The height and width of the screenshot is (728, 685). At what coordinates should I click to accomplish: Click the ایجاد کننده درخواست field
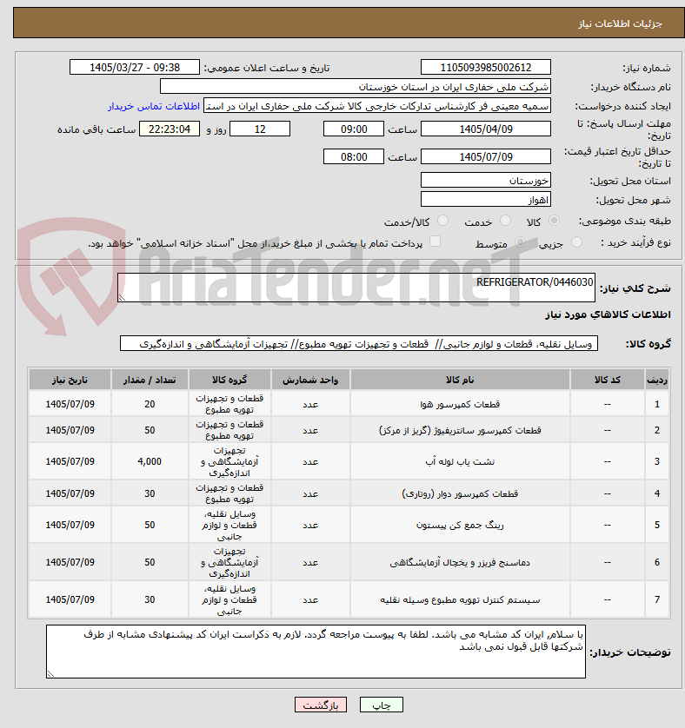coord(377,106)
